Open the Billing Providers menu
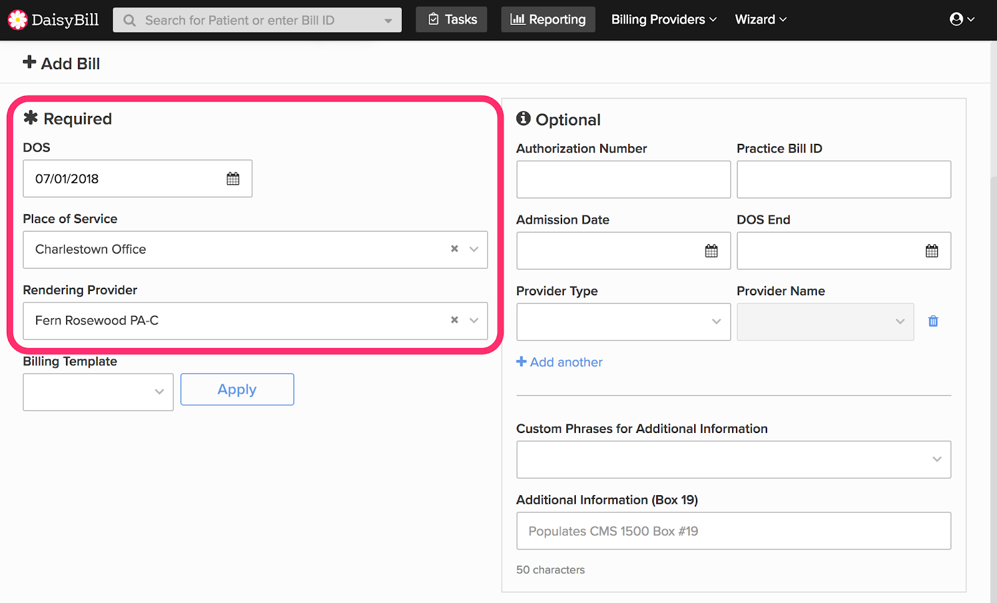997x603 pixels. click(664, 19)
